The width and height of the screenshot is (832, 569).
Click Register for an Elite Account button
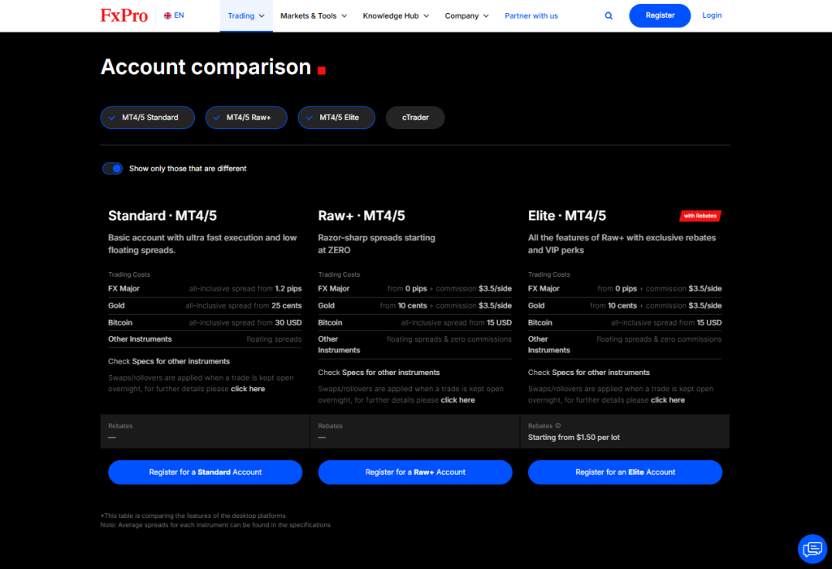pyautogui.click(x=625, y=472)
